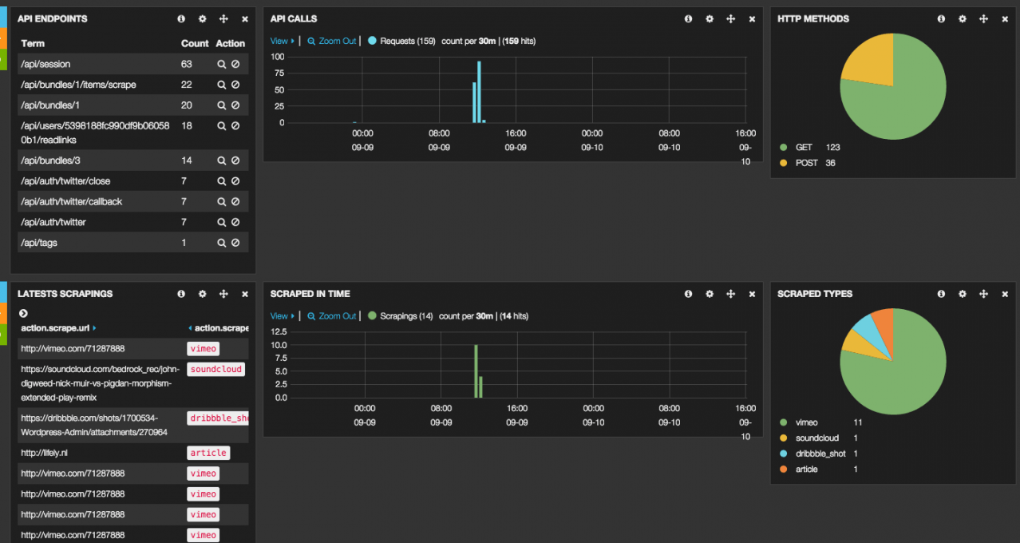Click the dribbble_shot legend entry
The width and height of the screenshot is (1020, 543).
click(x=818, y=454)
